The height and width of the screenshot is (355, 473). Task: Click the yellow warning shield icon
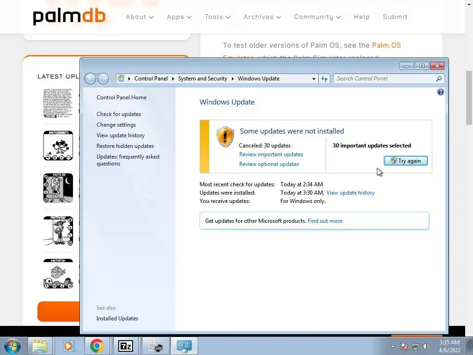(x=225, y=136)
